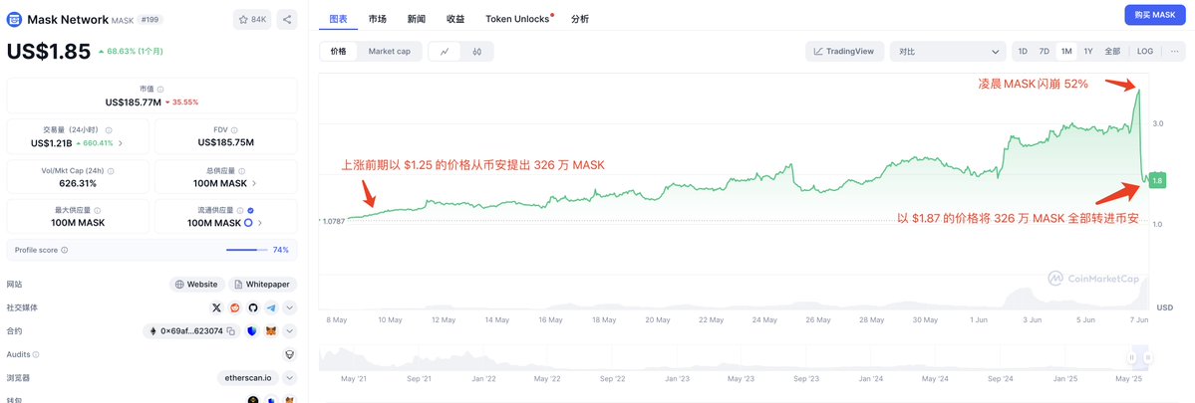Show info tooltip next to Vol/Mkt Cap (24h)
The height and width of the screenshot is (403, 1195).
[x=112, y=170]
